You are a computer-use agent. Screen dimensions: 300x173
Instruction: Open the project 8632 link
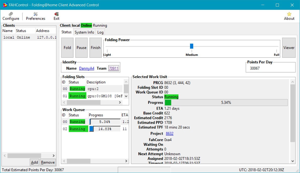[169, 134]
